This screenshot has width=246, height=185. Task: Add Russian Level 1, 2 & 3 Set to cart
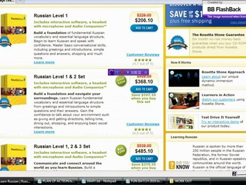click(144, 159)
